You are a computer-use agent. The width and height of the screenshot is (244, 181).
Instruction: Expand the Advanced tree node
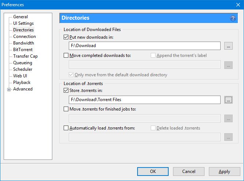9,89
